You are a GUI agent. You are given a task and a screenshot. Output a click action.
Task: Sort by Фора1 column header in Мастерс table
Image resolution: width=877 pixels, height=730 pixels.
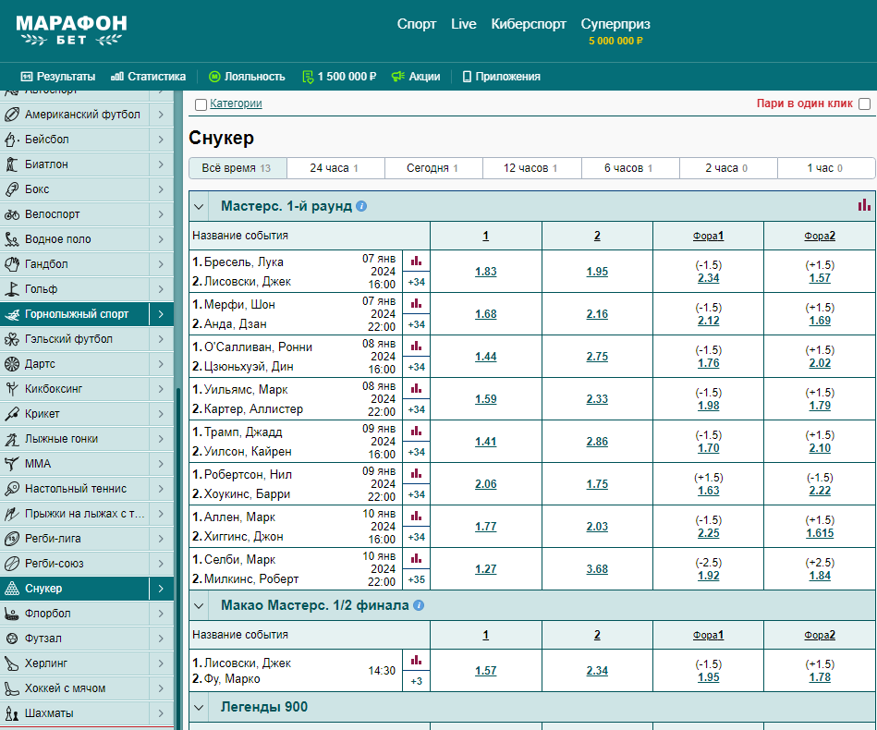click(708, 236)
